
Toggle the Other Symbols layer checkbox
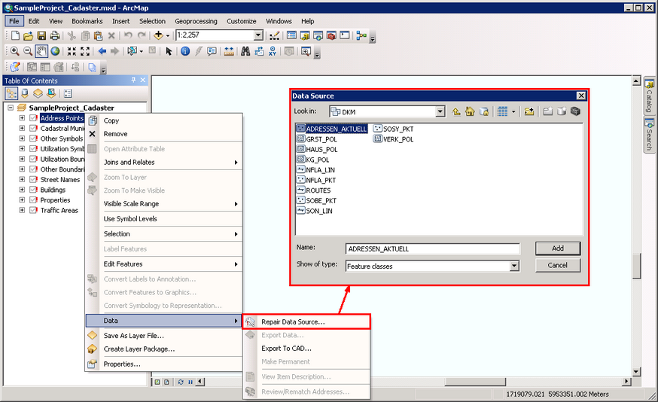[34, 139]
